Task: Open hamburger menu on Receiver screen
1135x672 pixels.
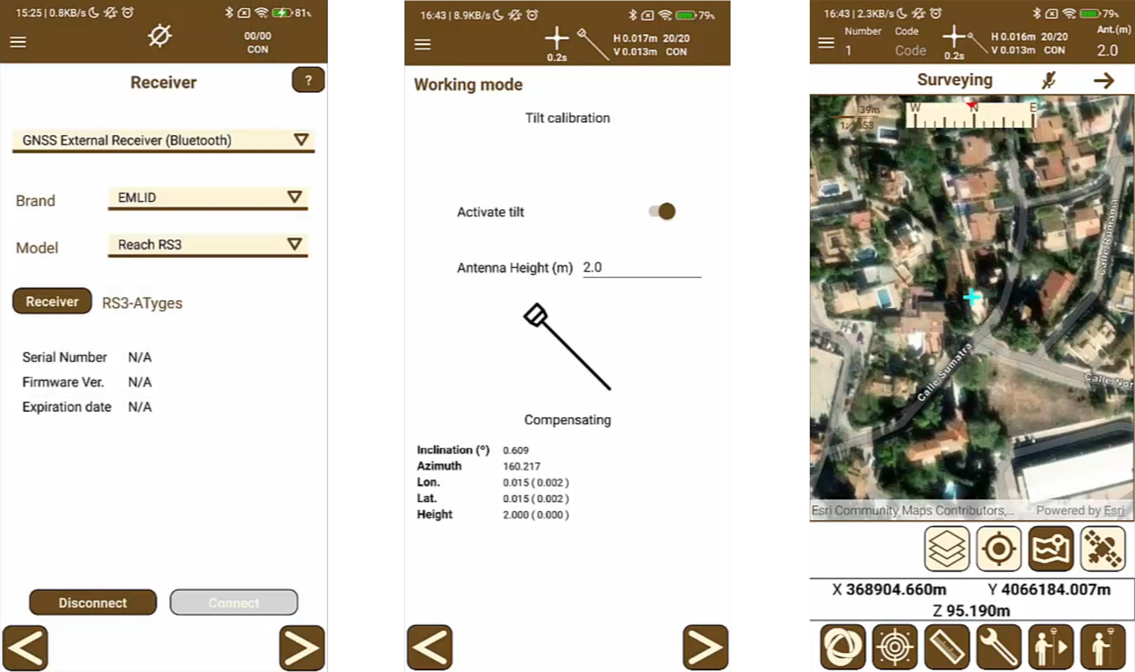Action: pyautogui.click(x=18, y=42)
